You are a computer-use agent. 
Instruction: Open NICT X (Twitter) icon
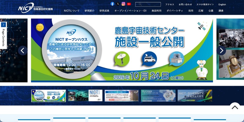pos(118,4)
